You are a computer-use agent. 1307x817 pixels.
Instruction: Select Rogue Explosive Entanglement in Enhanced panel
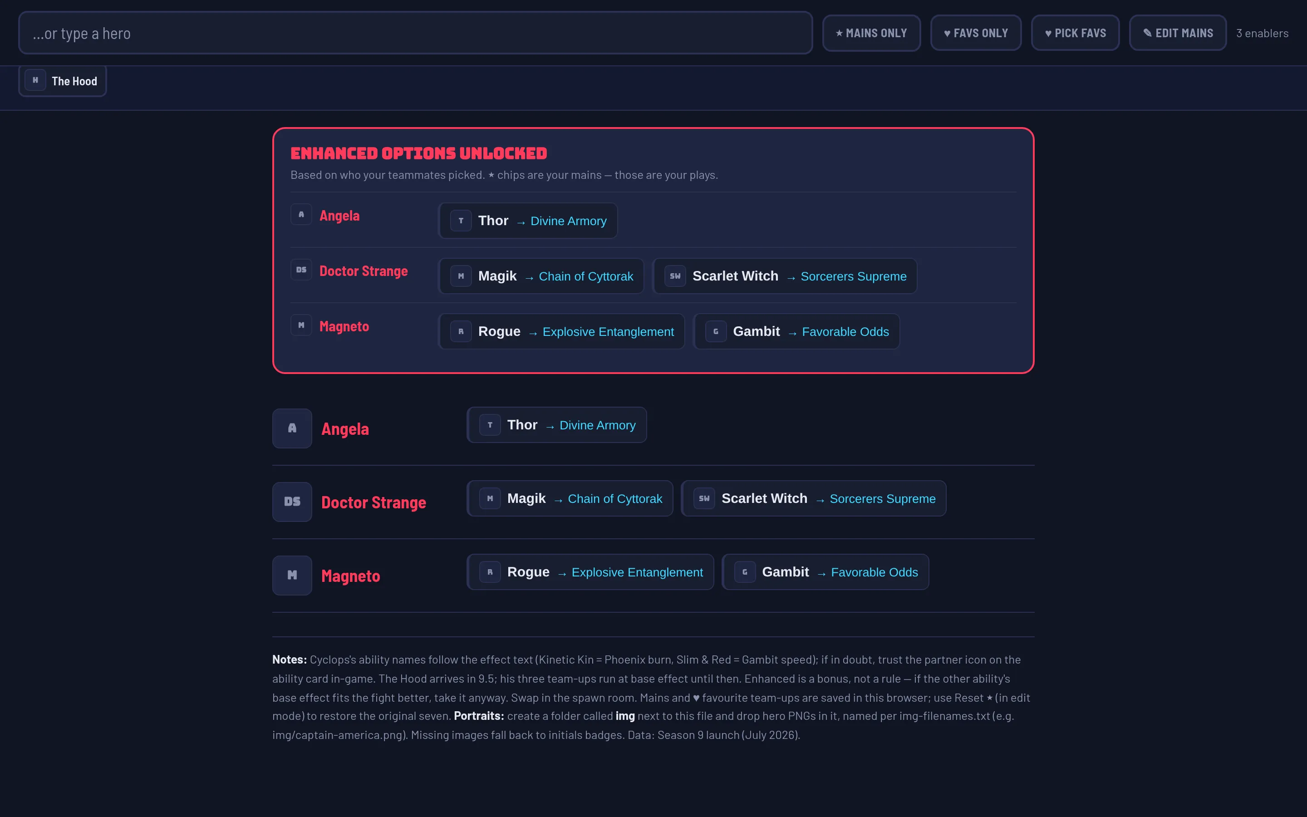pyautogui.click(x=562, y=331)
